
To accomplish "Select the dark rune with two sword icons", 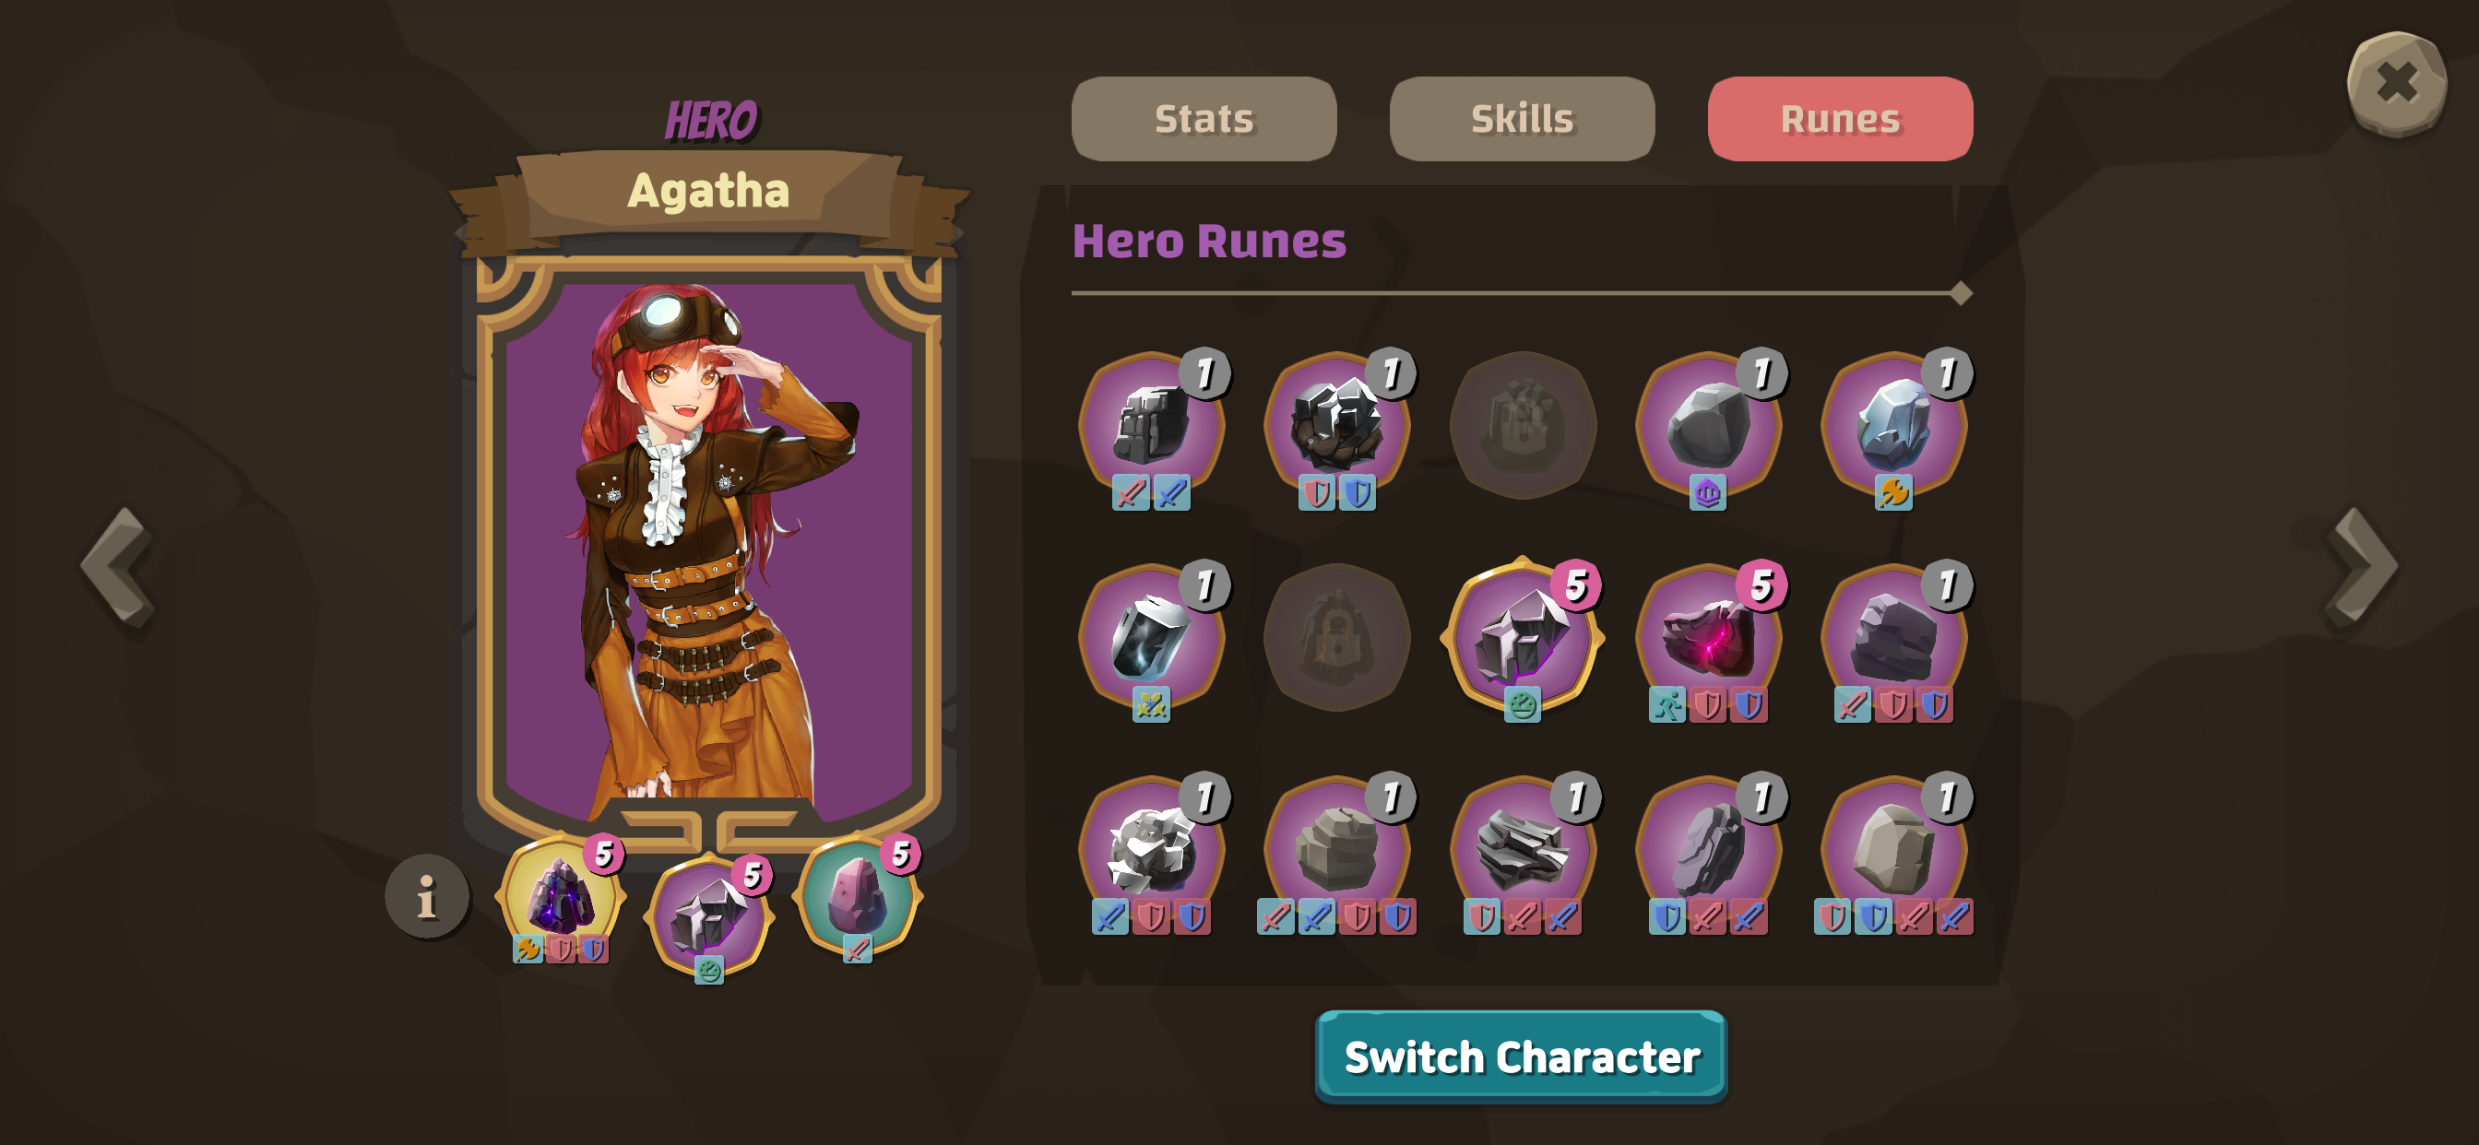I will coord(1151,426).
